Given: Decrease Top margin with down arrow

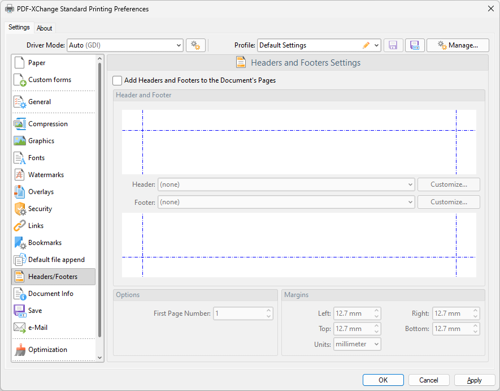Looking at the screenshot, I should (x=377, y=332).
